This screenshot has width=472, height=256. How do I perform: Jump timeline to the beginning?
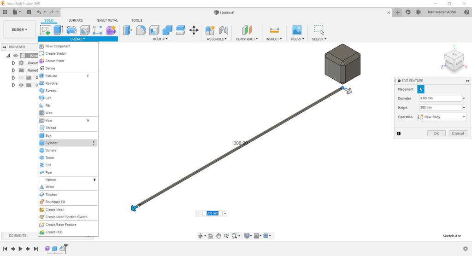(5, 249)
